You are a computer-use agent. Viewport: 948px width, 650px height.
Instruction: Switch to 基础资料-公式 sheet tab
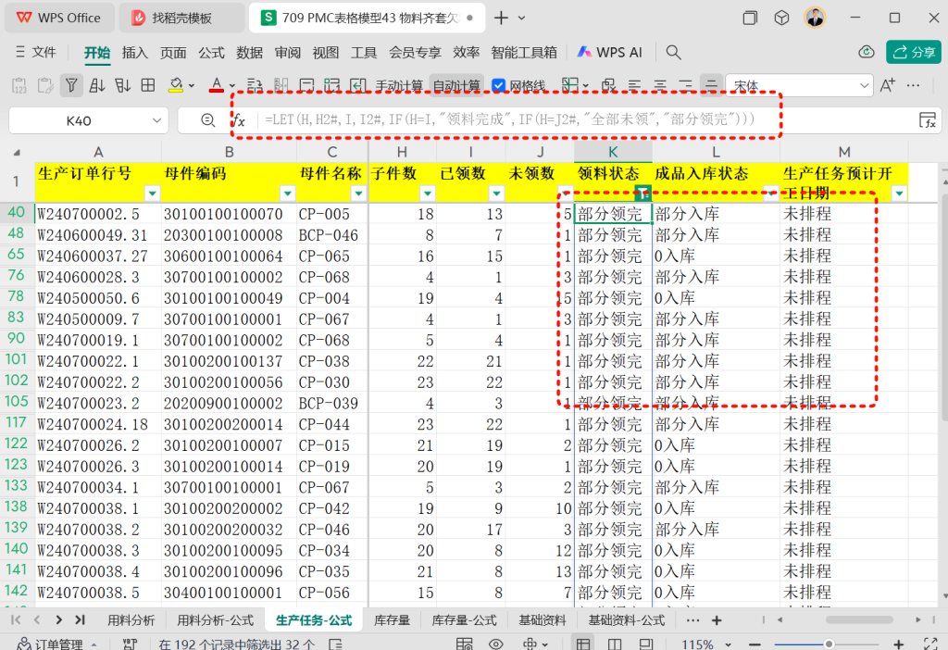pos(627,619)
